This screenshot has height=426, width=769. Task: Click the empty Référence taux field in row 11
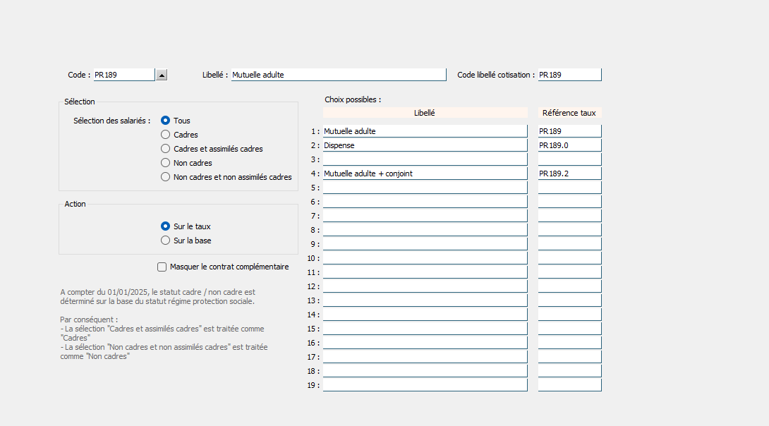click(569, 272)
